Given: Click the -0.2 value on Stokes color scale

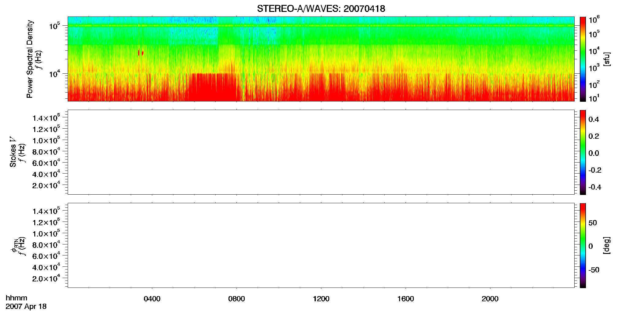Looking at the screenshot, I should coord(595,170).
